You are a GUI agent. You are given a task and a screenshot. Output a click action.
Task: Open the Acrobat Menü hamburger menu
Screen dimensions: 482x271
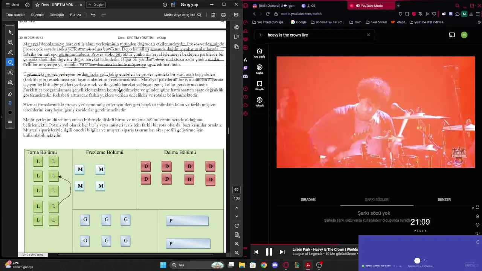[12, 5]
